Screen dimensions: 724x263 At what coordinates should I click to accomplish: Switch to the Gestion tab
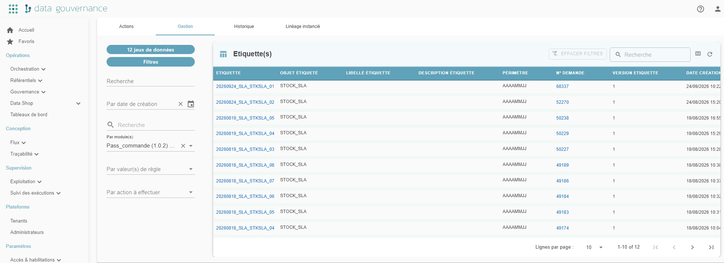click(185, 26)
